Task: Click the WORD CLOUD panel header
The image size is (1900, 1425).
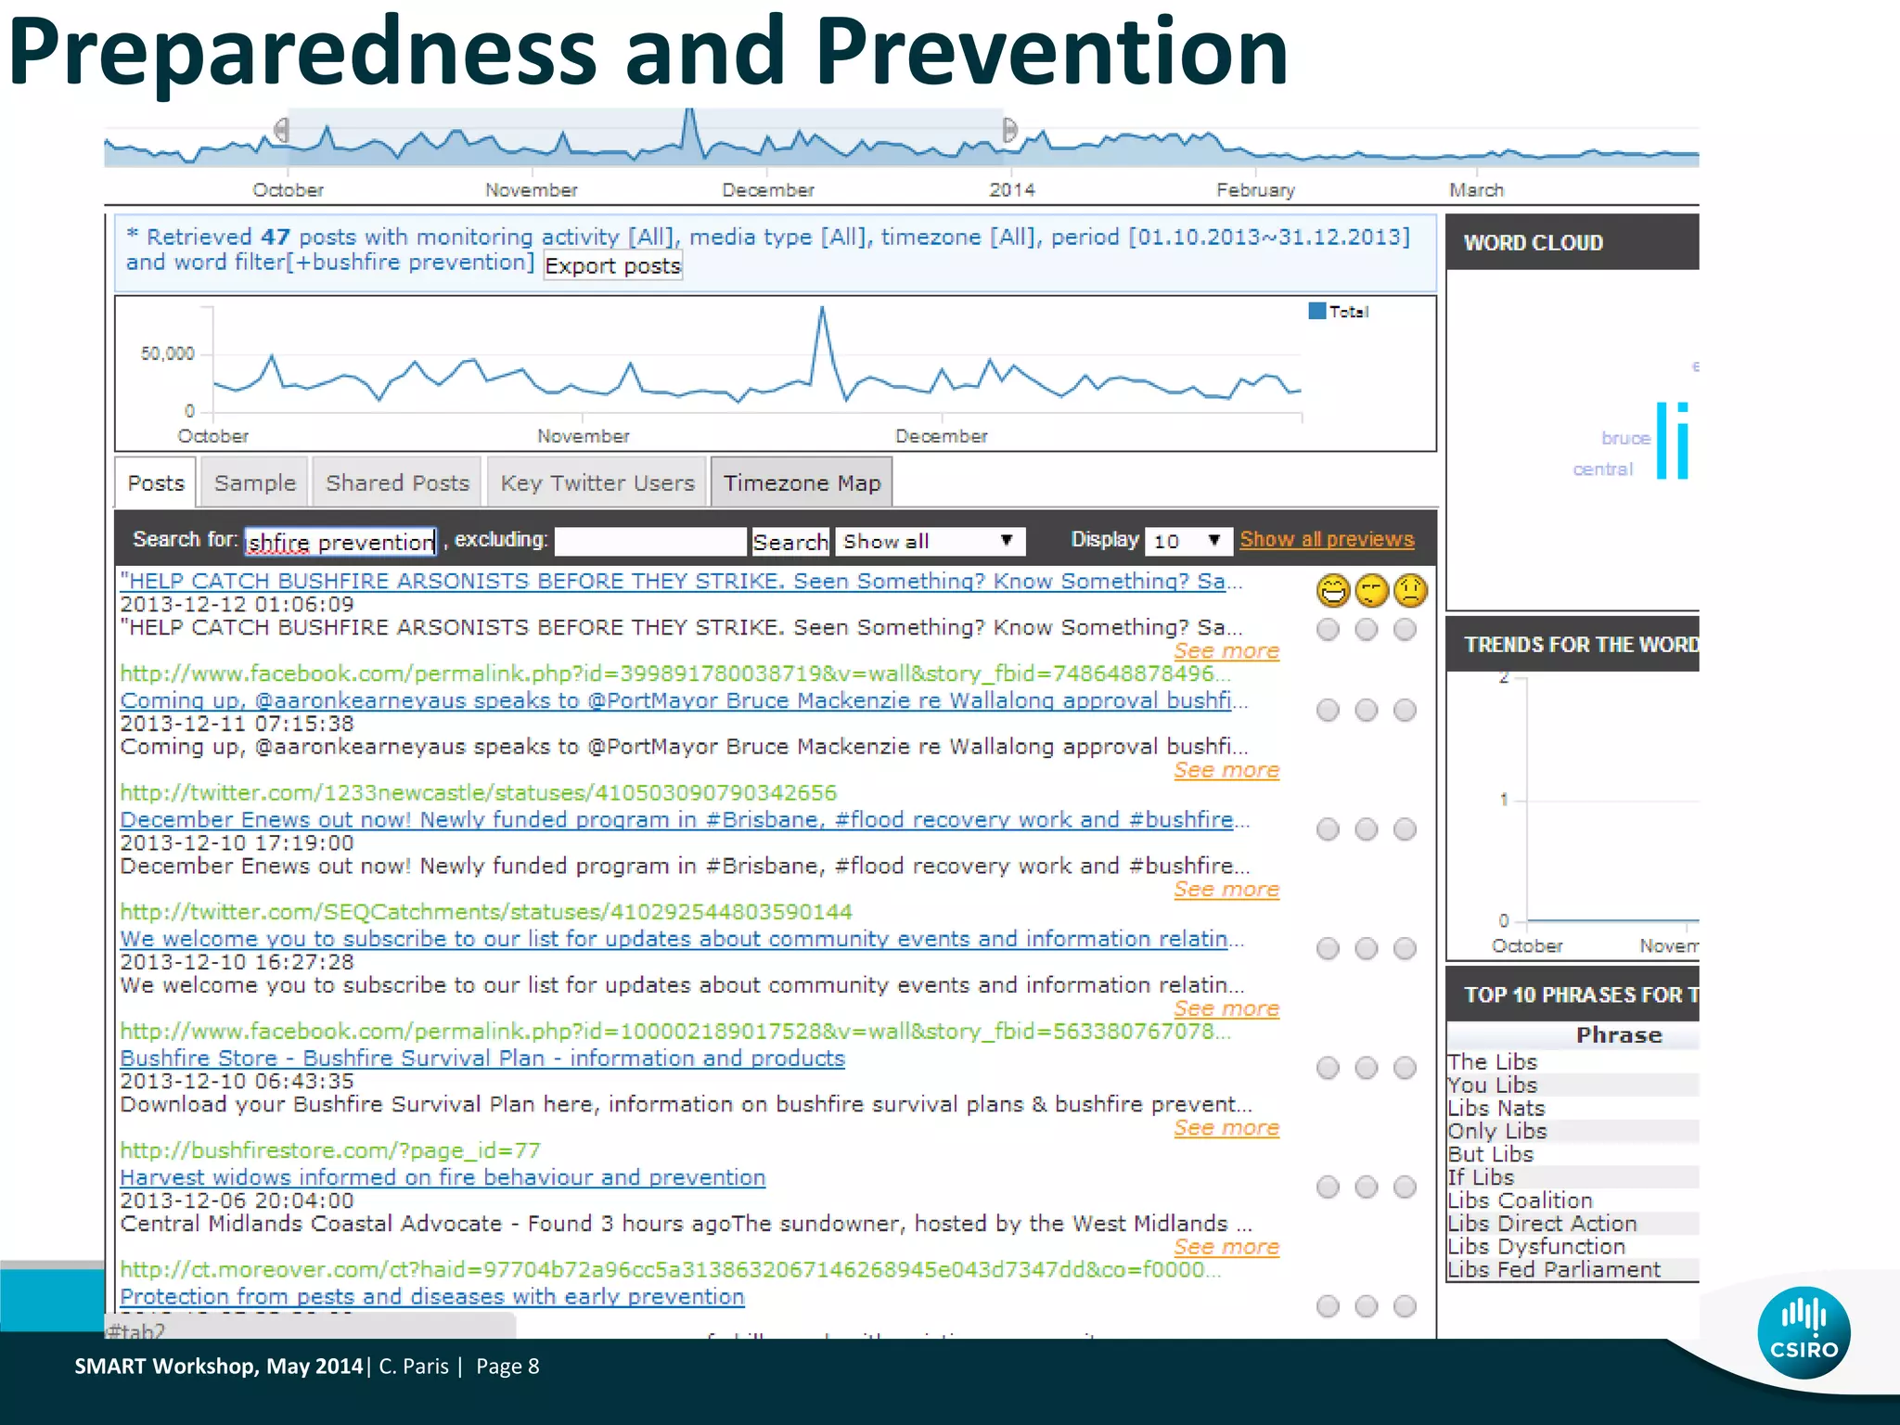Action: 1573,242
